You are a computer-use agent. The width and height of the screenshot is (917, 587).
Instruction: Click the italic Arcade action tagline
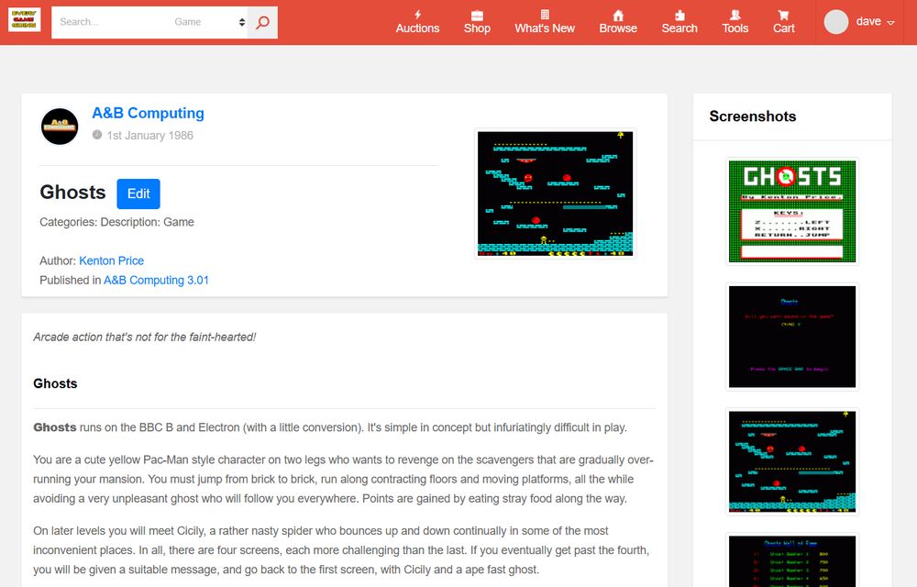tap(145, 337)
